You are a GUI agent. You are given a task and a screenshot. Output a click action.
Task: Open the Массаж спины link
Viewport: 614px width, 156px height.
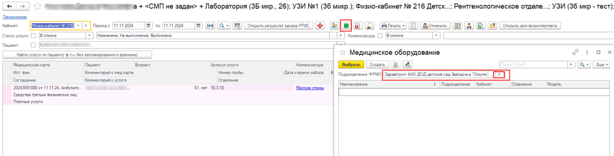tap(310, 88)
